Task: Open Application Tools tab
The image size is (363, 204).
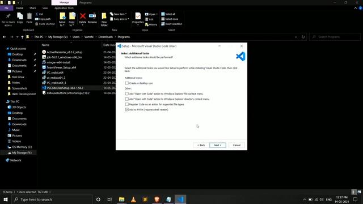Action: [x=64, y=8]
